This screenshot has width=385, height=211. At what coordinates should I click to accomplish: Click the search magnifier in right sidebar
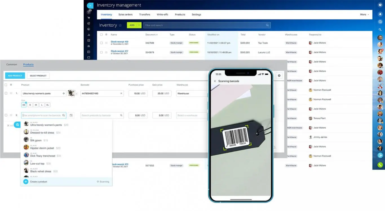380,30
